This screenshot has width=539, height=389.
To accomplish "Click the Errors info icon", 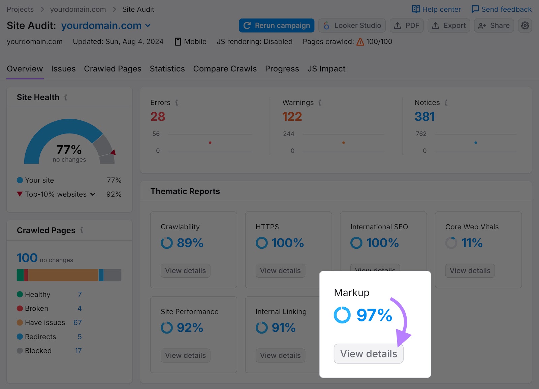I will (178, 103).
